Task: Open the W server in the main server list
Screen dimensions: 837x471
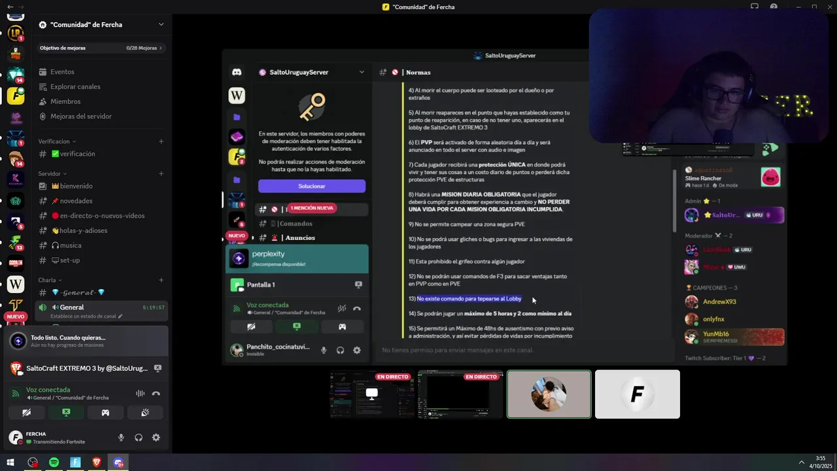Action: [16, 284]
